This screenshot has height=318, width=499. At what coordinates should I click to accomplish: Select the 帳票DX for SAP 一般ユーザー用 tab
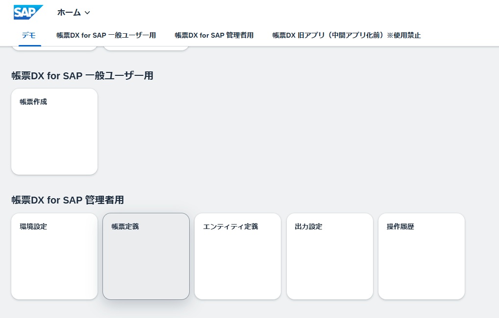tap(106, 35)
